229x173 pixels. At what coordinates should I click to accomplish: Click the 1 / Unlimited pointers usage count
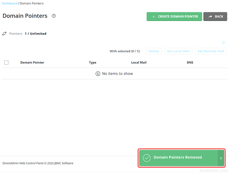point(36,34)
